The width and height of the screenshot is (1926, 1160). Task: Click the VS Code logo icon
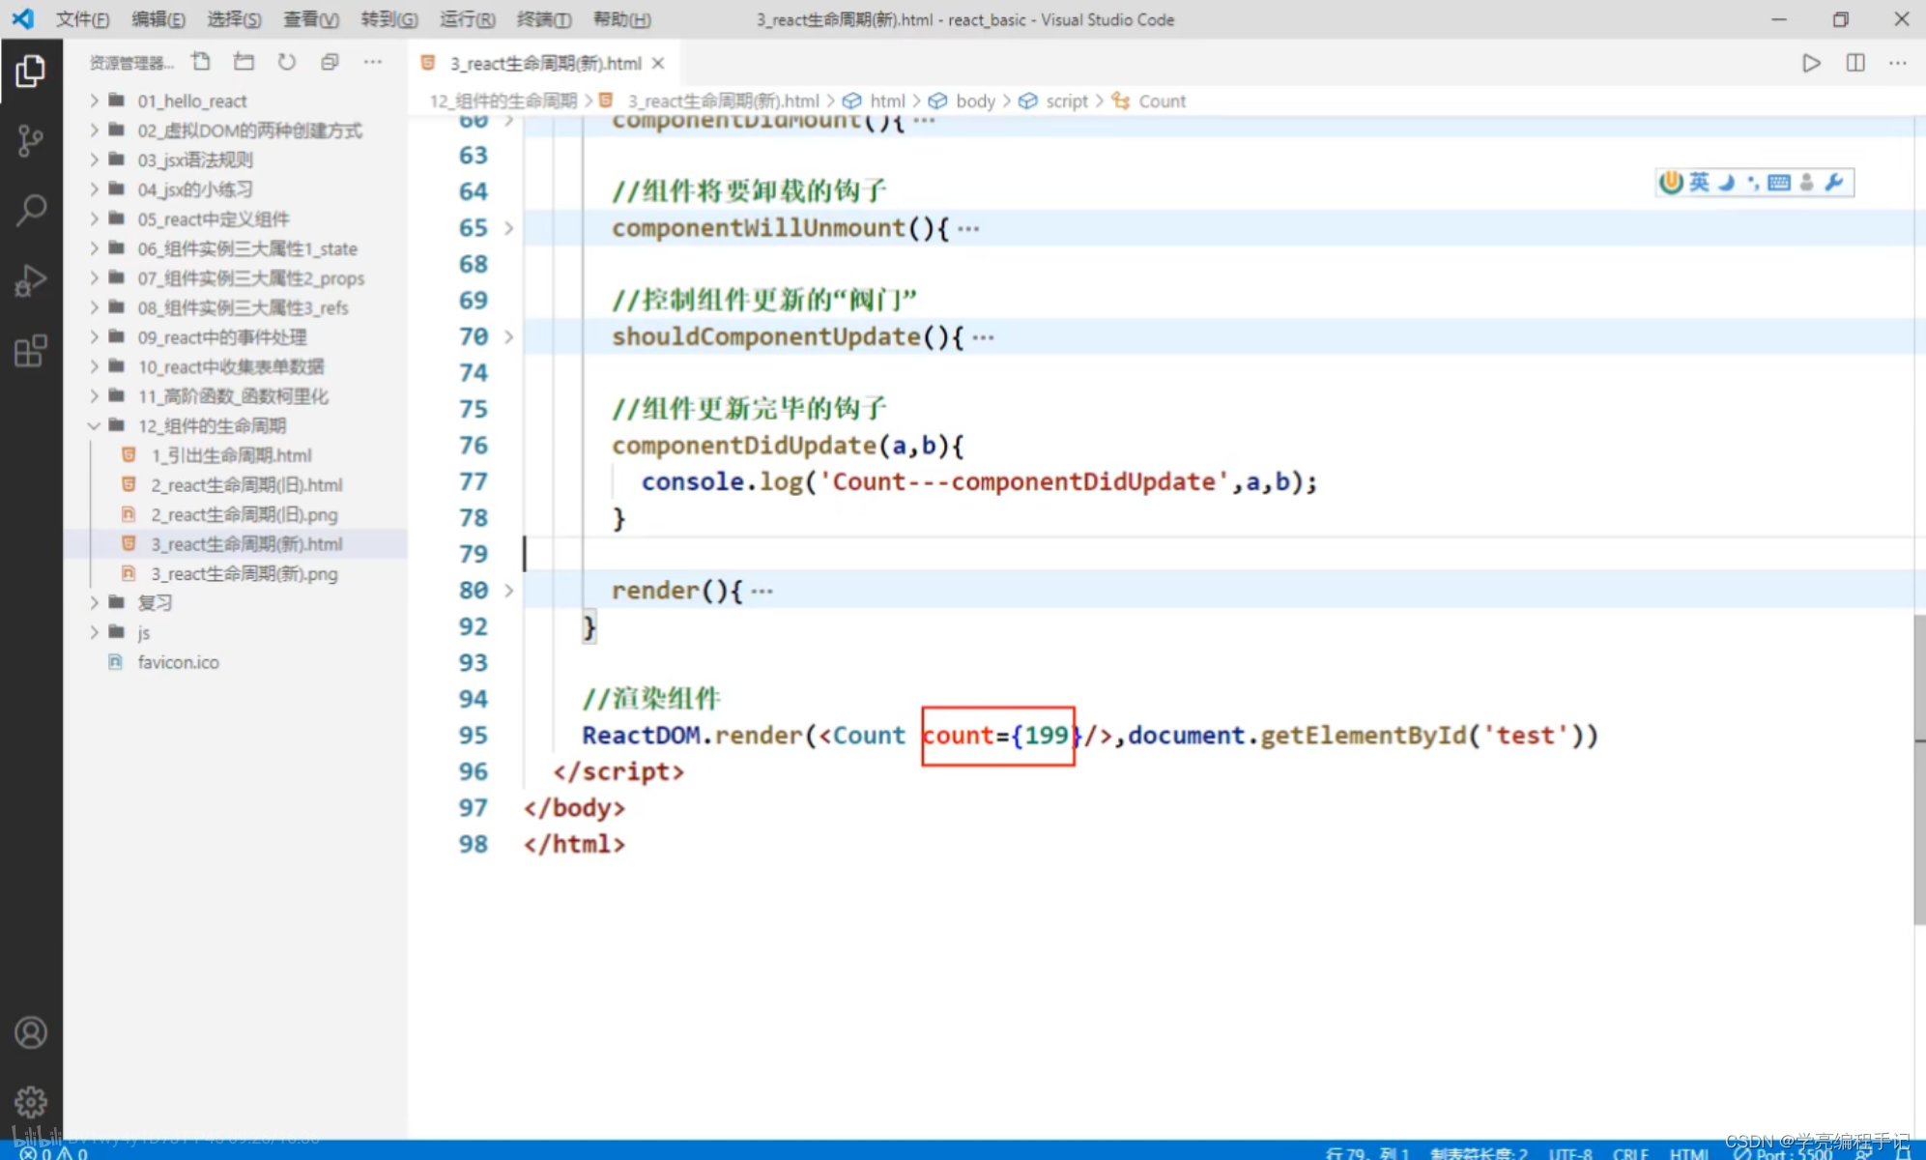(22, 18)
